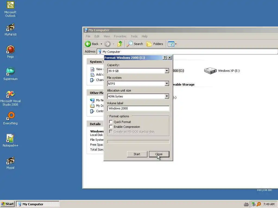Click the help question mark in Format dialog
The height and width of the screenshot is (208, 278).
point(165,58)
